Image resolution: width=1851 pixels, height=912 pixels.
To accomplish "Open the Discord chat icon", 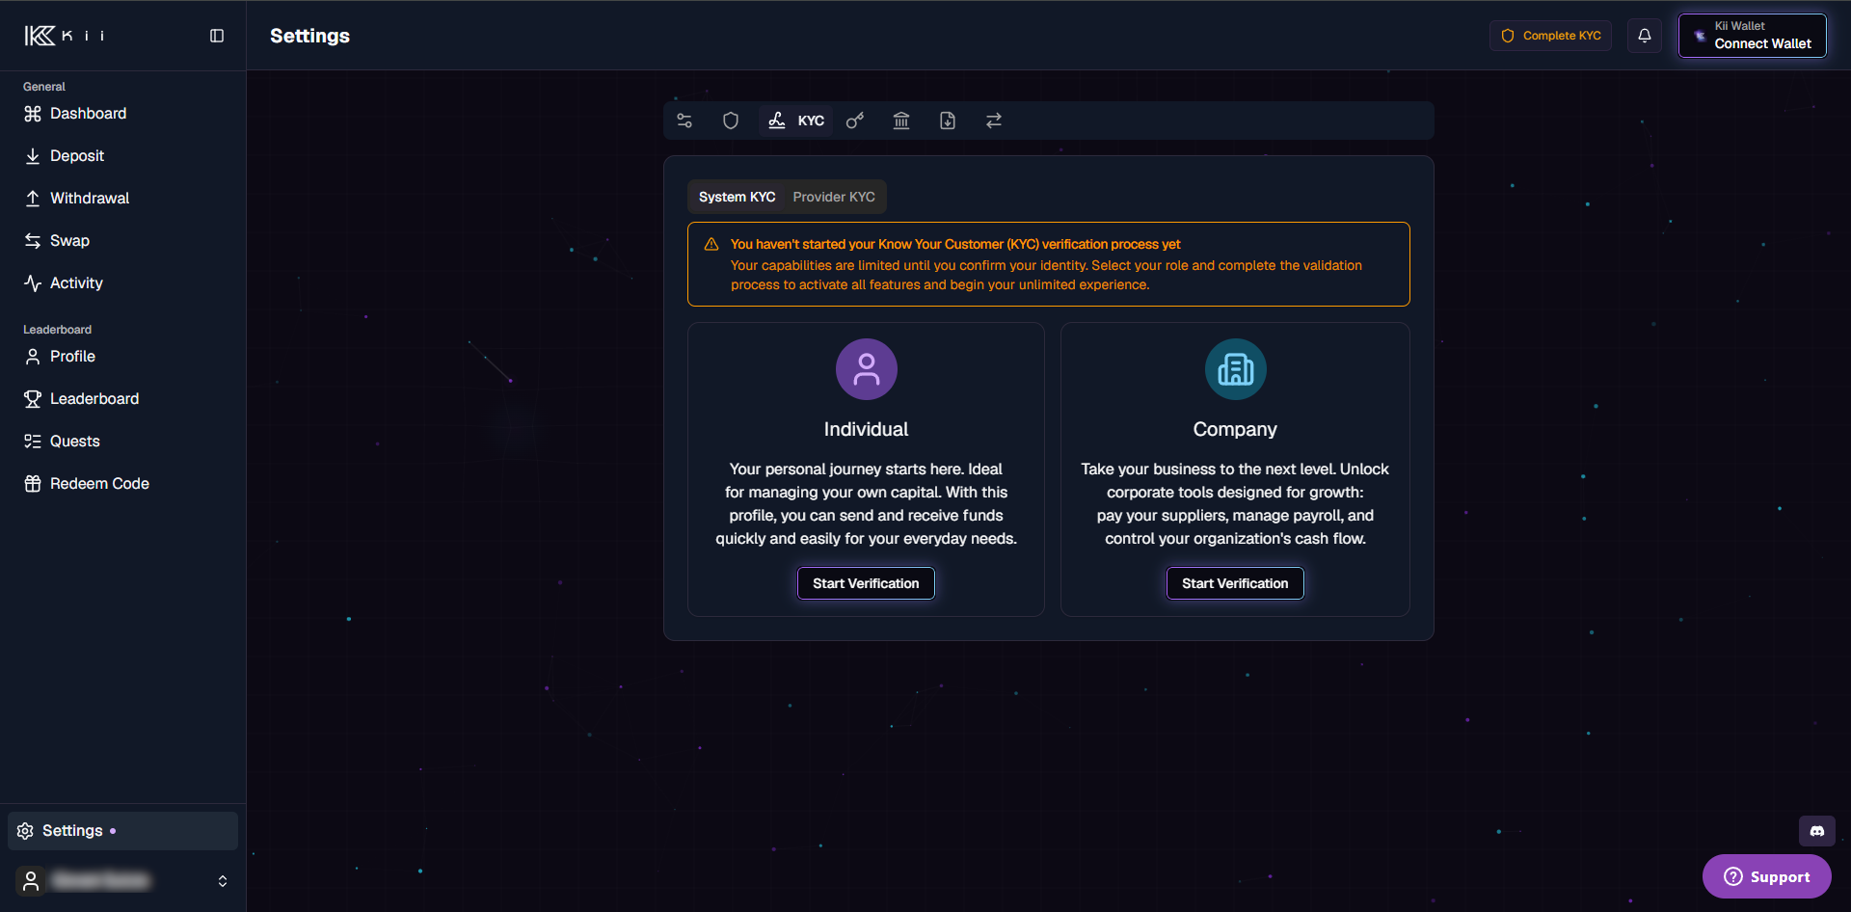I will point(1817,831).
